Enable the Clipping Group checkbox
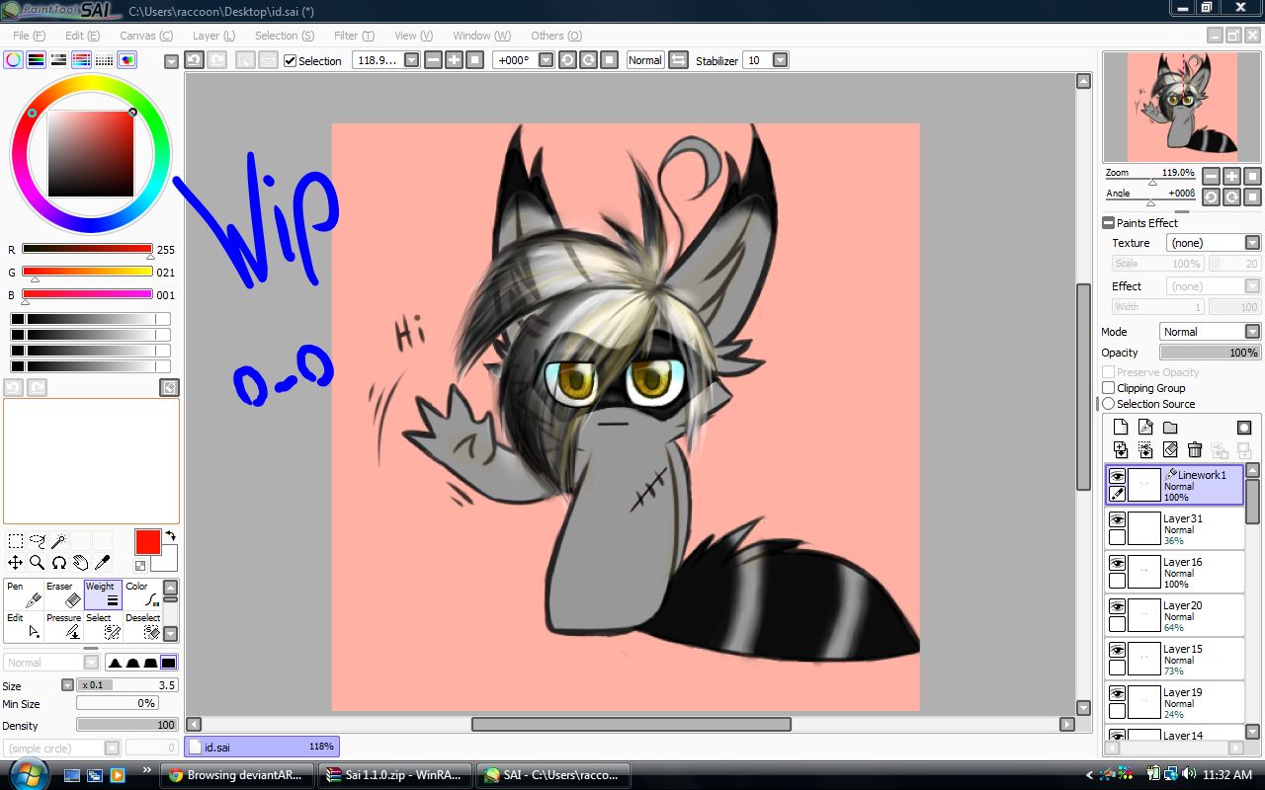This screenshot has width=1265, height=790. (1109, 388)
